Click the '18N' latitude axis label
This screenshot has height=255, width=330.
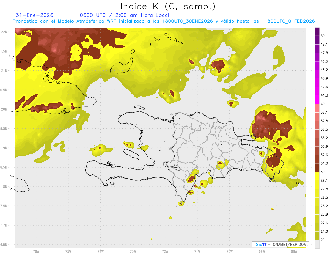pyautogui.click(x=4, y=187)
